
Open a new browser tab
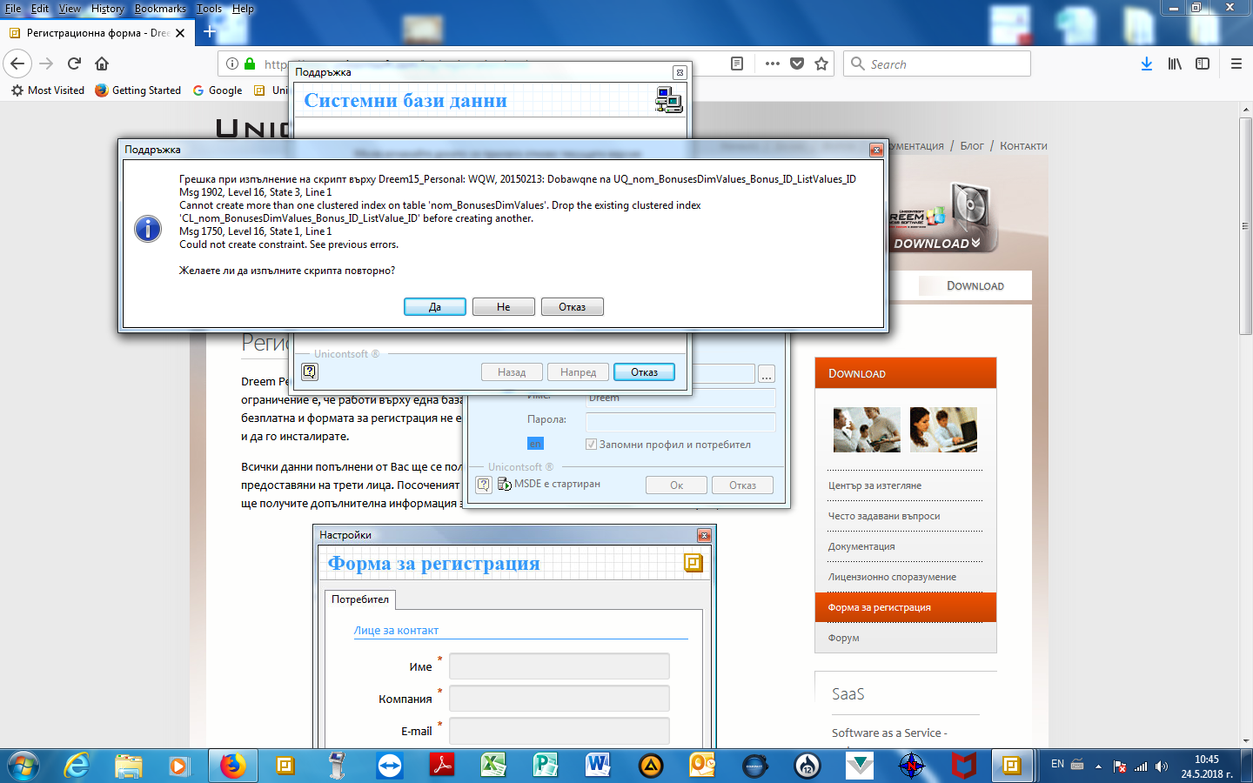pyautogui.click(x=209, y=32)
